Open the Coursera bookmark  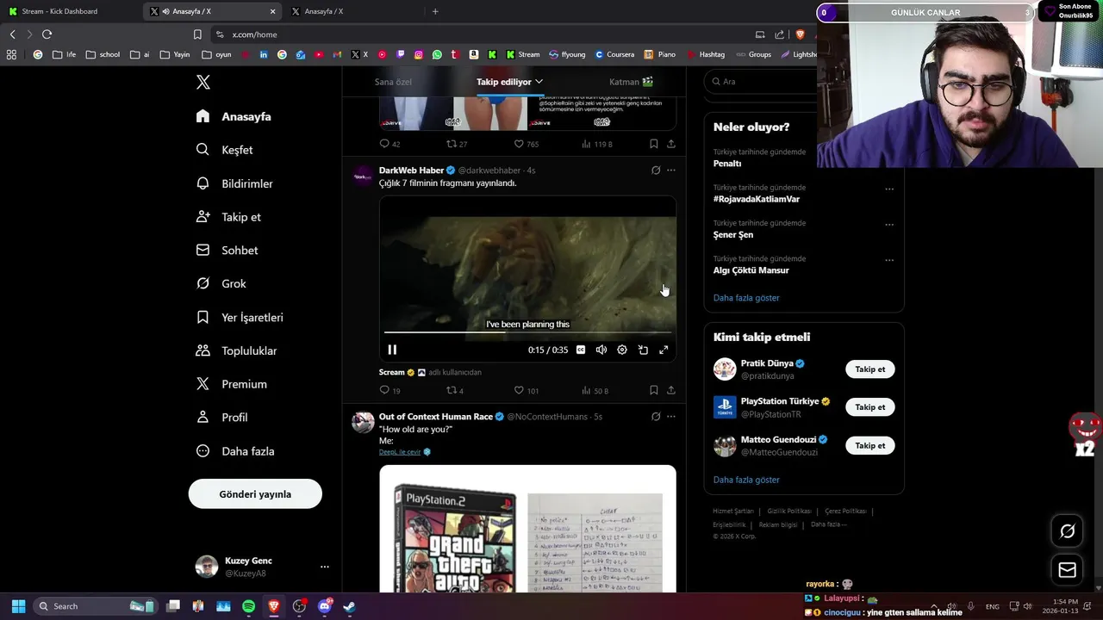(x=614, y=54)
